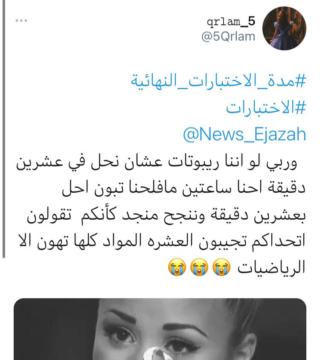
Task: Open the three-dot more options menu
Action: [21, 20]
